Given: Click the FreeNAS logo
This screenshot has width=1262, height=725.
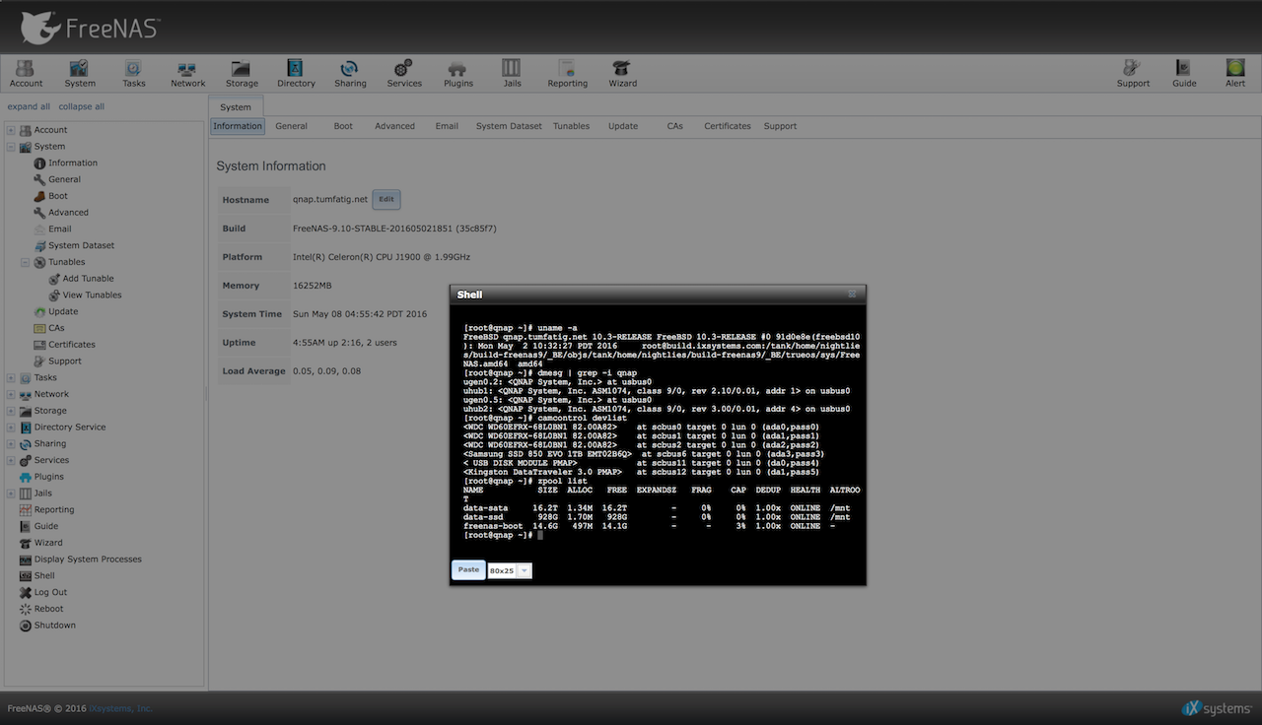Looking at the screenshot, I should coord(91,28).
